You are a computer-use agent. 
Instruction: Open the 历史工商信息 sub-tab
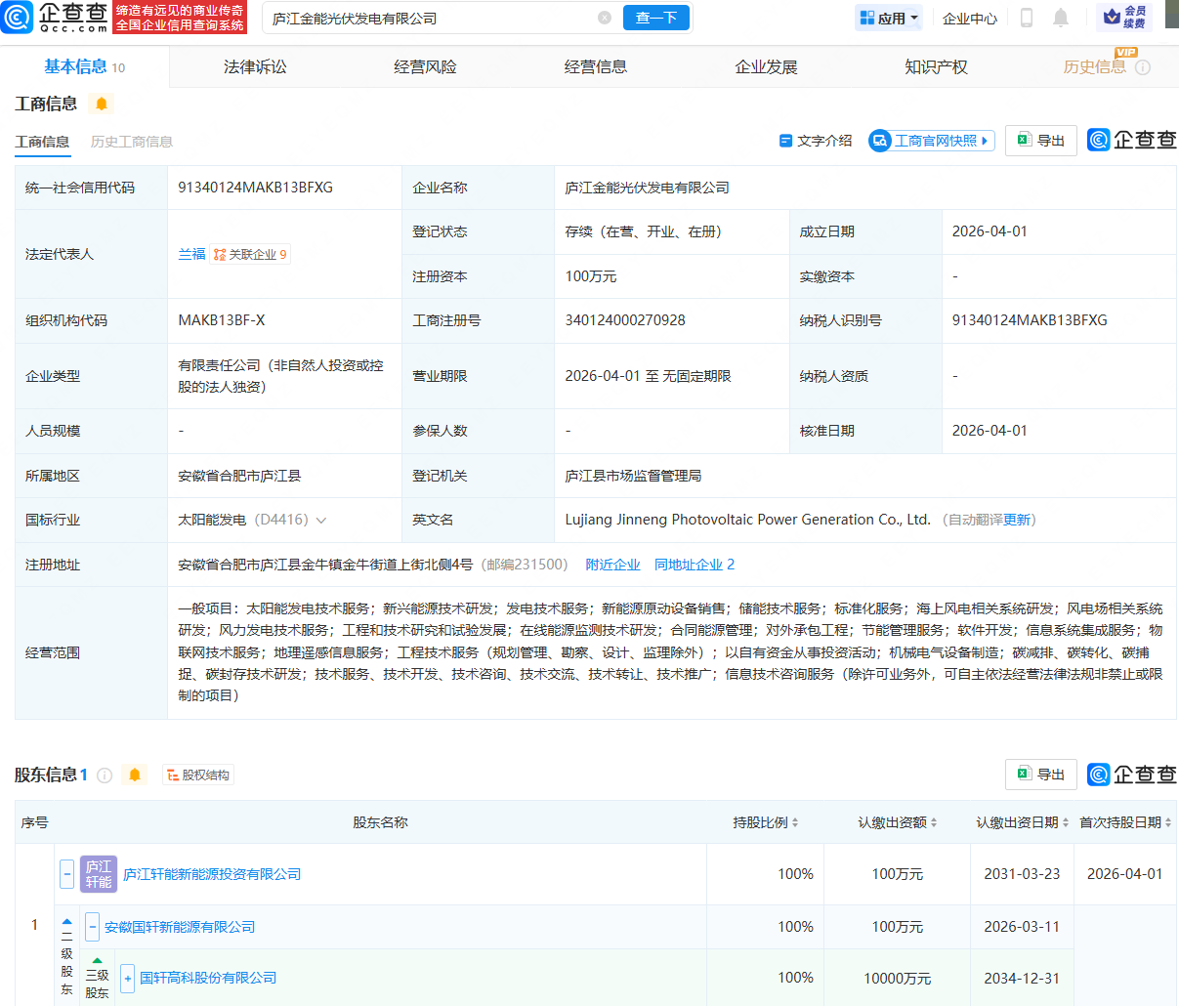[x=132, y=141]
